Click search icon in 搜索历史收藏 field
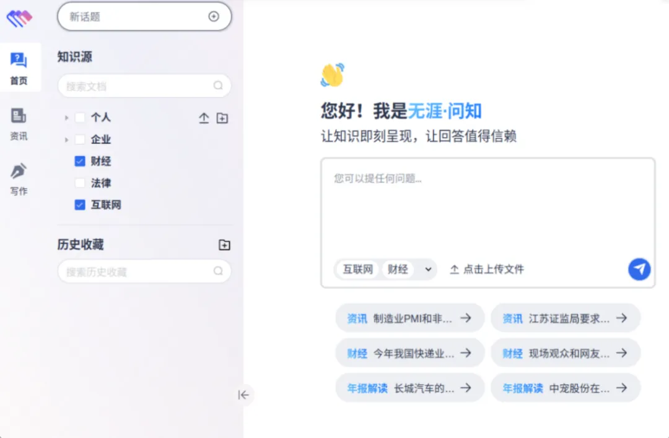The image size is (669, 438). coord(218,271)
